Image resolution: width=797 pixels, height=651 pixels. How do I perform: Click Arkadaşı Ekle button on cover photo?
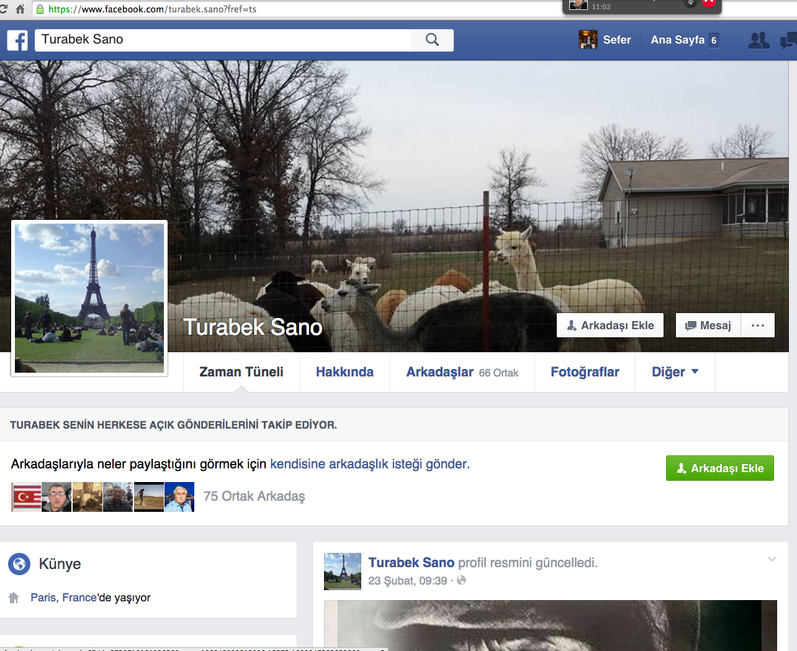610,325
